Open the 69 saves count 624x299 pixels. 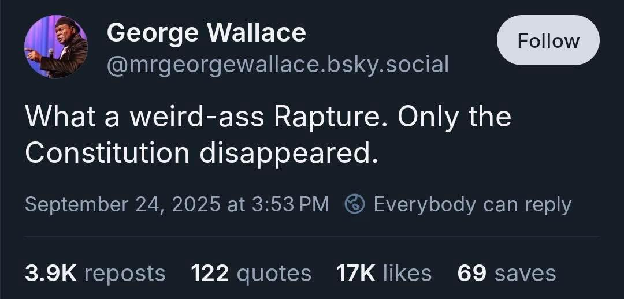pos(471,272)
